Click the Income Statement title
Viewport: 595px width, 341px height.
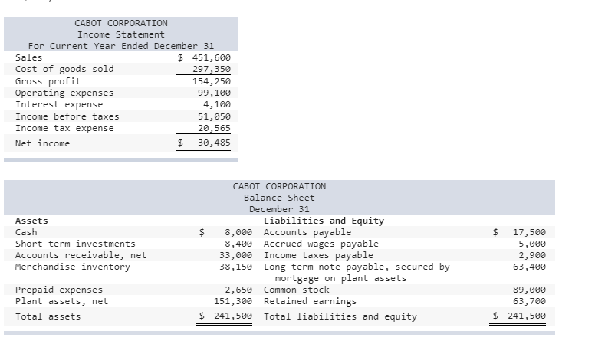(121, 34)
